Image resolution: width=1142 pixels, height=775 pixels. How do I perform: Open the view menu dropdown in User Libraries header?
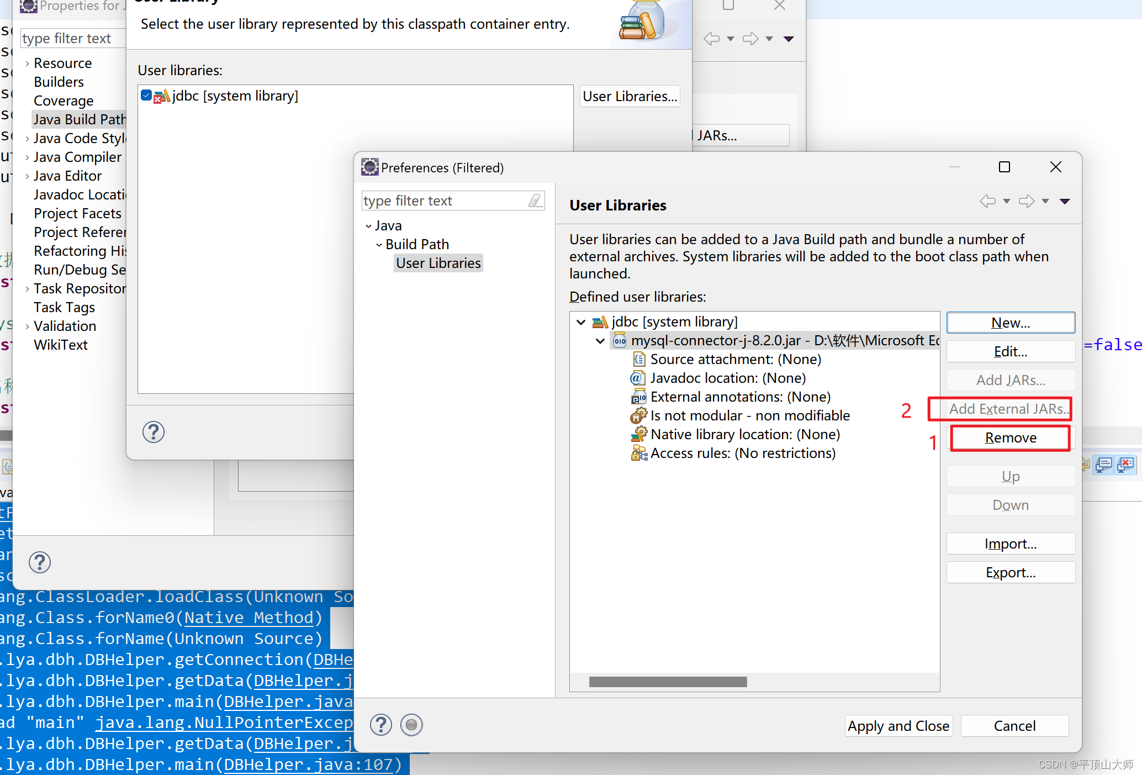pos(1065,201)
